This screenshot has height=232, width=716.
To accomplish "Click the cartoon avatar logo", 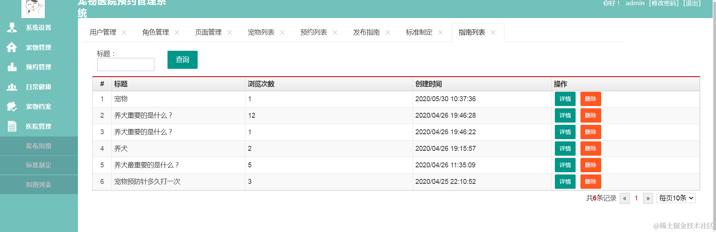I will (33, 8).
